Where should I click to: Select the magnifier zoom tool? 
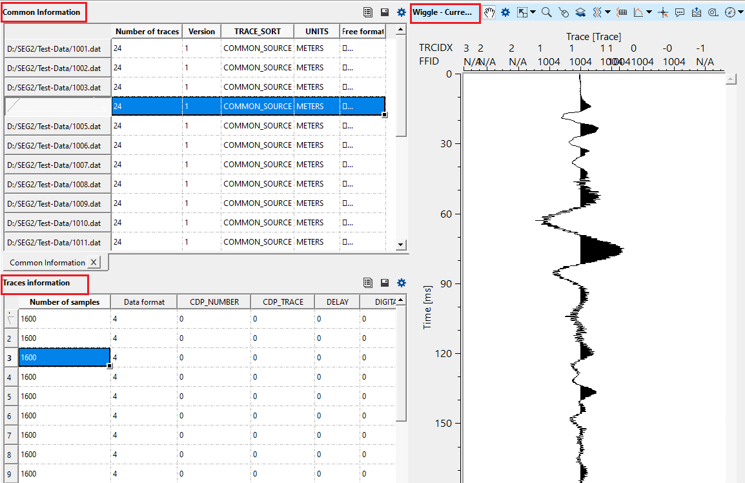point(547,12)
